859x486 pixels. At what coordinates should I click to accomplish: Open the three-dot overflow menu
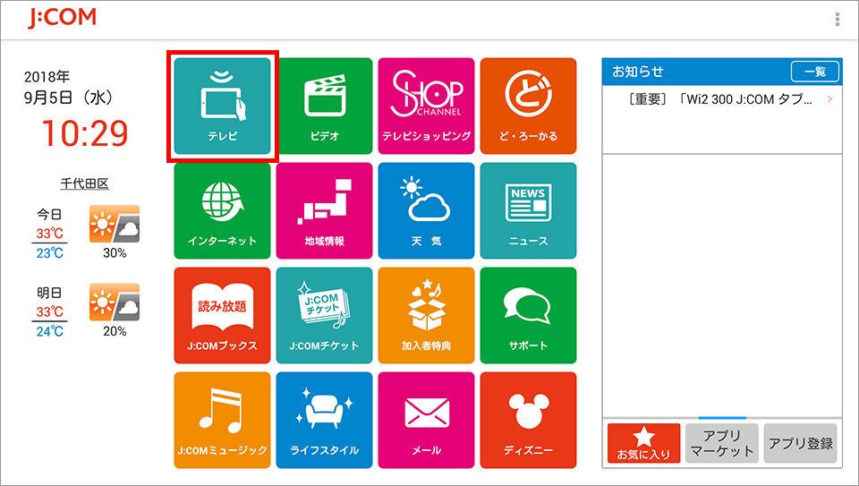[x=838, y=19]
